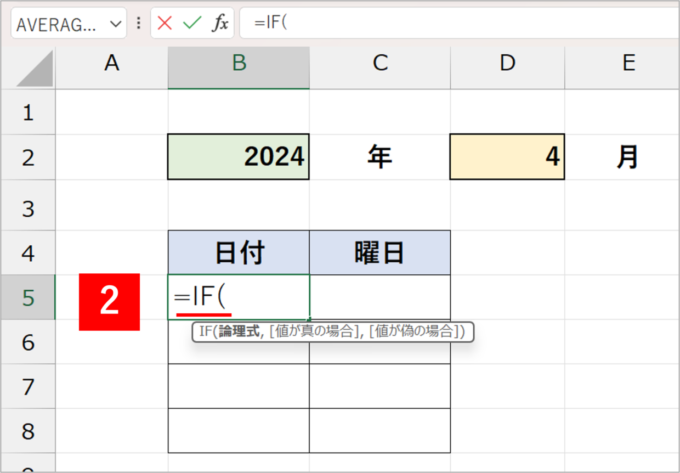
Task: Open Insert Function fx dialog
Action: coord(220,24)
